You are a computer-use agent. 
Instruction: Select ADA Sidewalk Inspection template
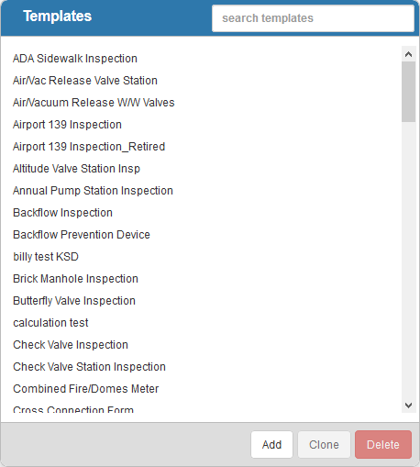coord(75,59)
